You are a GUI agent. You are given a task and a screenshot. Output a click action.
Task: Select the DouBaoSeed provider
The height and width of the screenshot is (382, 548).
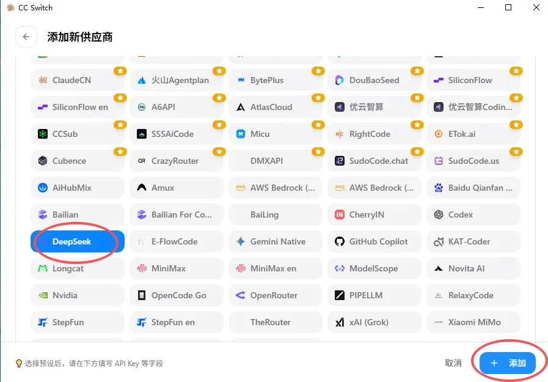point(374,80)
